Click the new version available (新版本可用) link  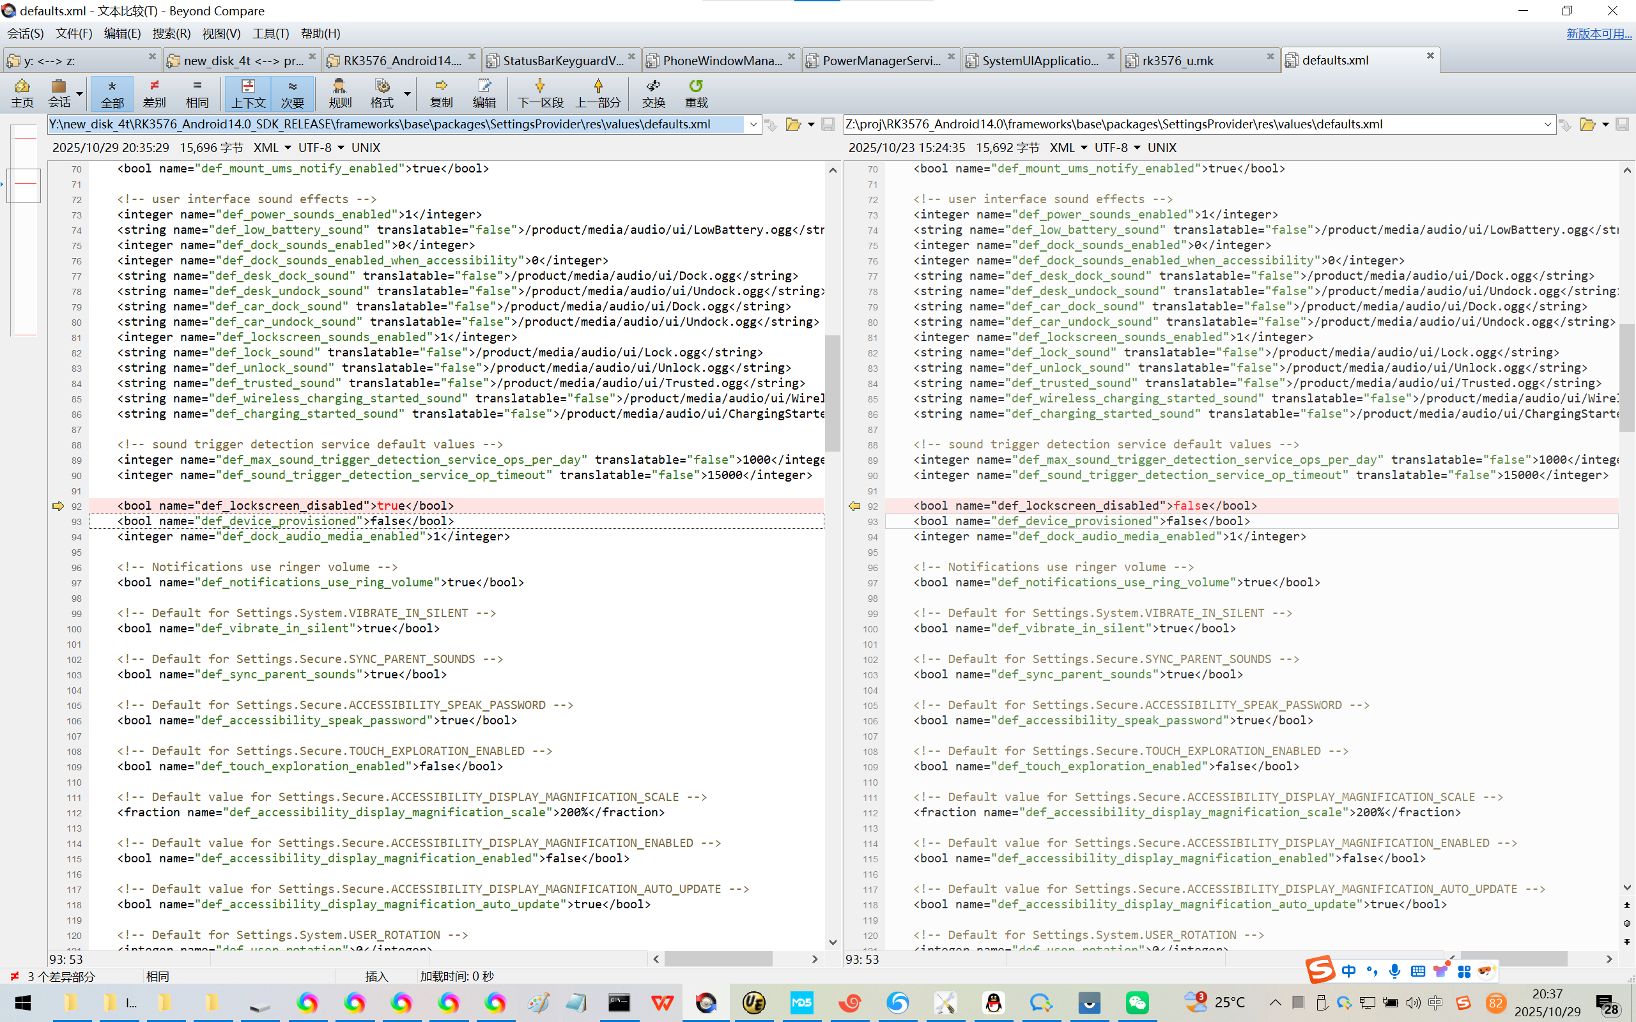pyautogui.click(x=1598, y=34)
